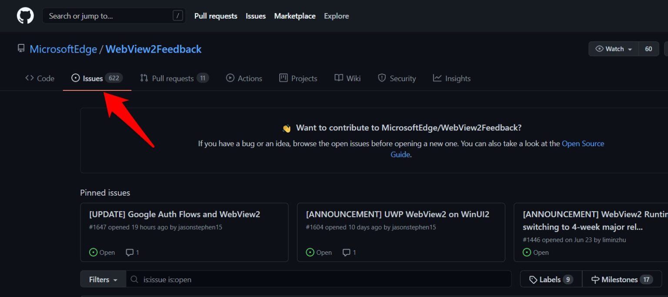Open the WebView2Feedback repository link
668x297 pixels.
point(154,49)
